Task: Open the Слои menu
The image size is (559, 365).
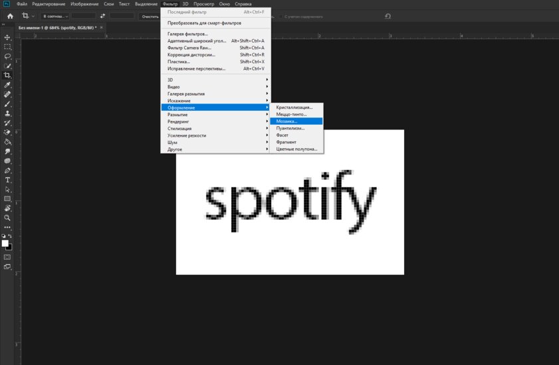Action: 109,4
